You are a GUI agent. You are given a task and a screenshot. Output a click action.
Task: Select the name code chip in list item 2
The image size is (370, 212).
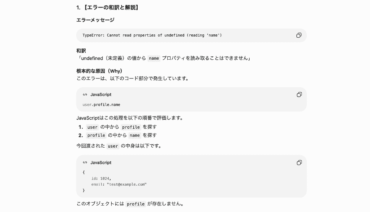[x=134, y=135]
